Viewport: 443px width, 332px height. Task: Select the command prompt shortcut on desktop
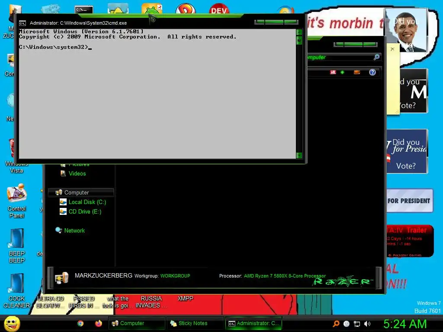84,10
